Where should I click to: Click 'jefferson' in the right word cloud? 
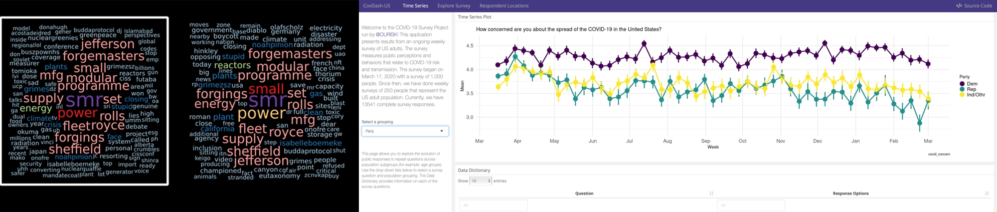pyautogui.click(x=261, y=161)
